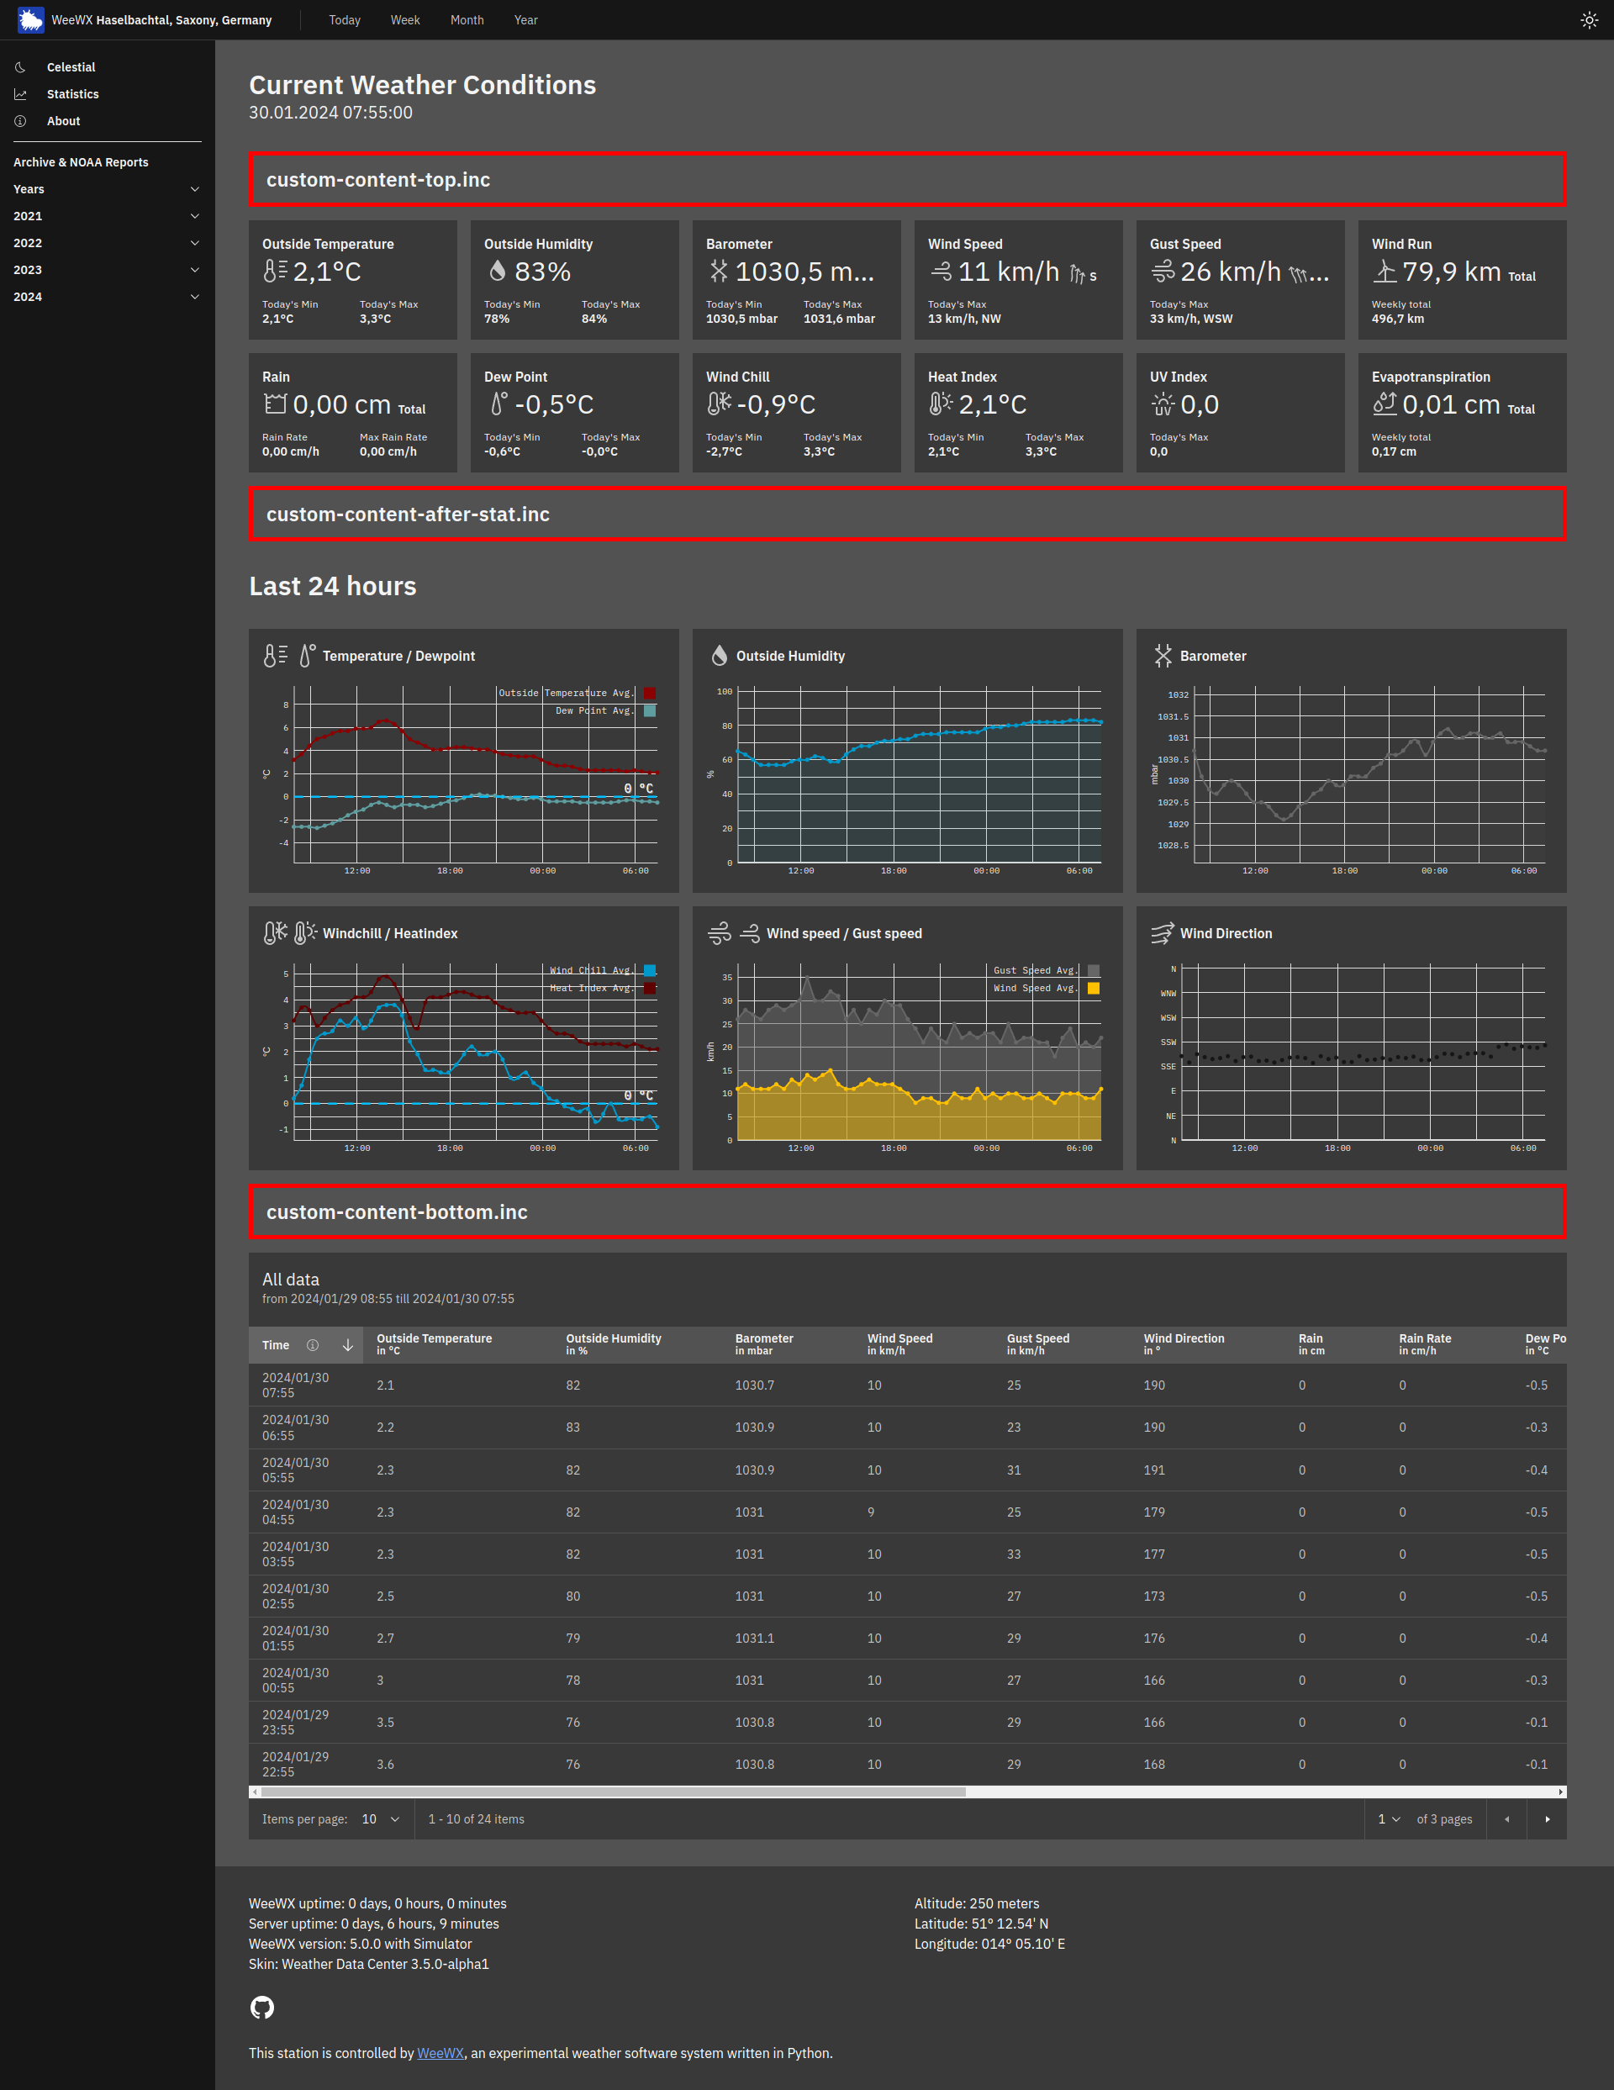Image resolution: width=1614 pixels, height=2090 pixels.
Task: Click the WeeWX snowflake logo
Action: point(29,19)
